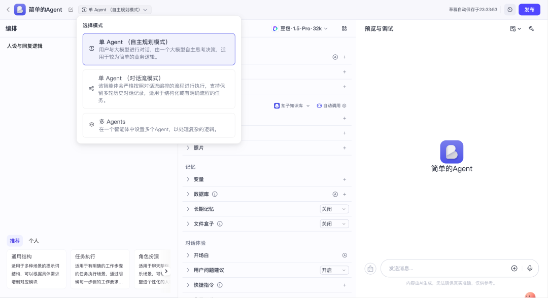
Task: Switch to the 推荐 tab
Action: tap(15, 240)
